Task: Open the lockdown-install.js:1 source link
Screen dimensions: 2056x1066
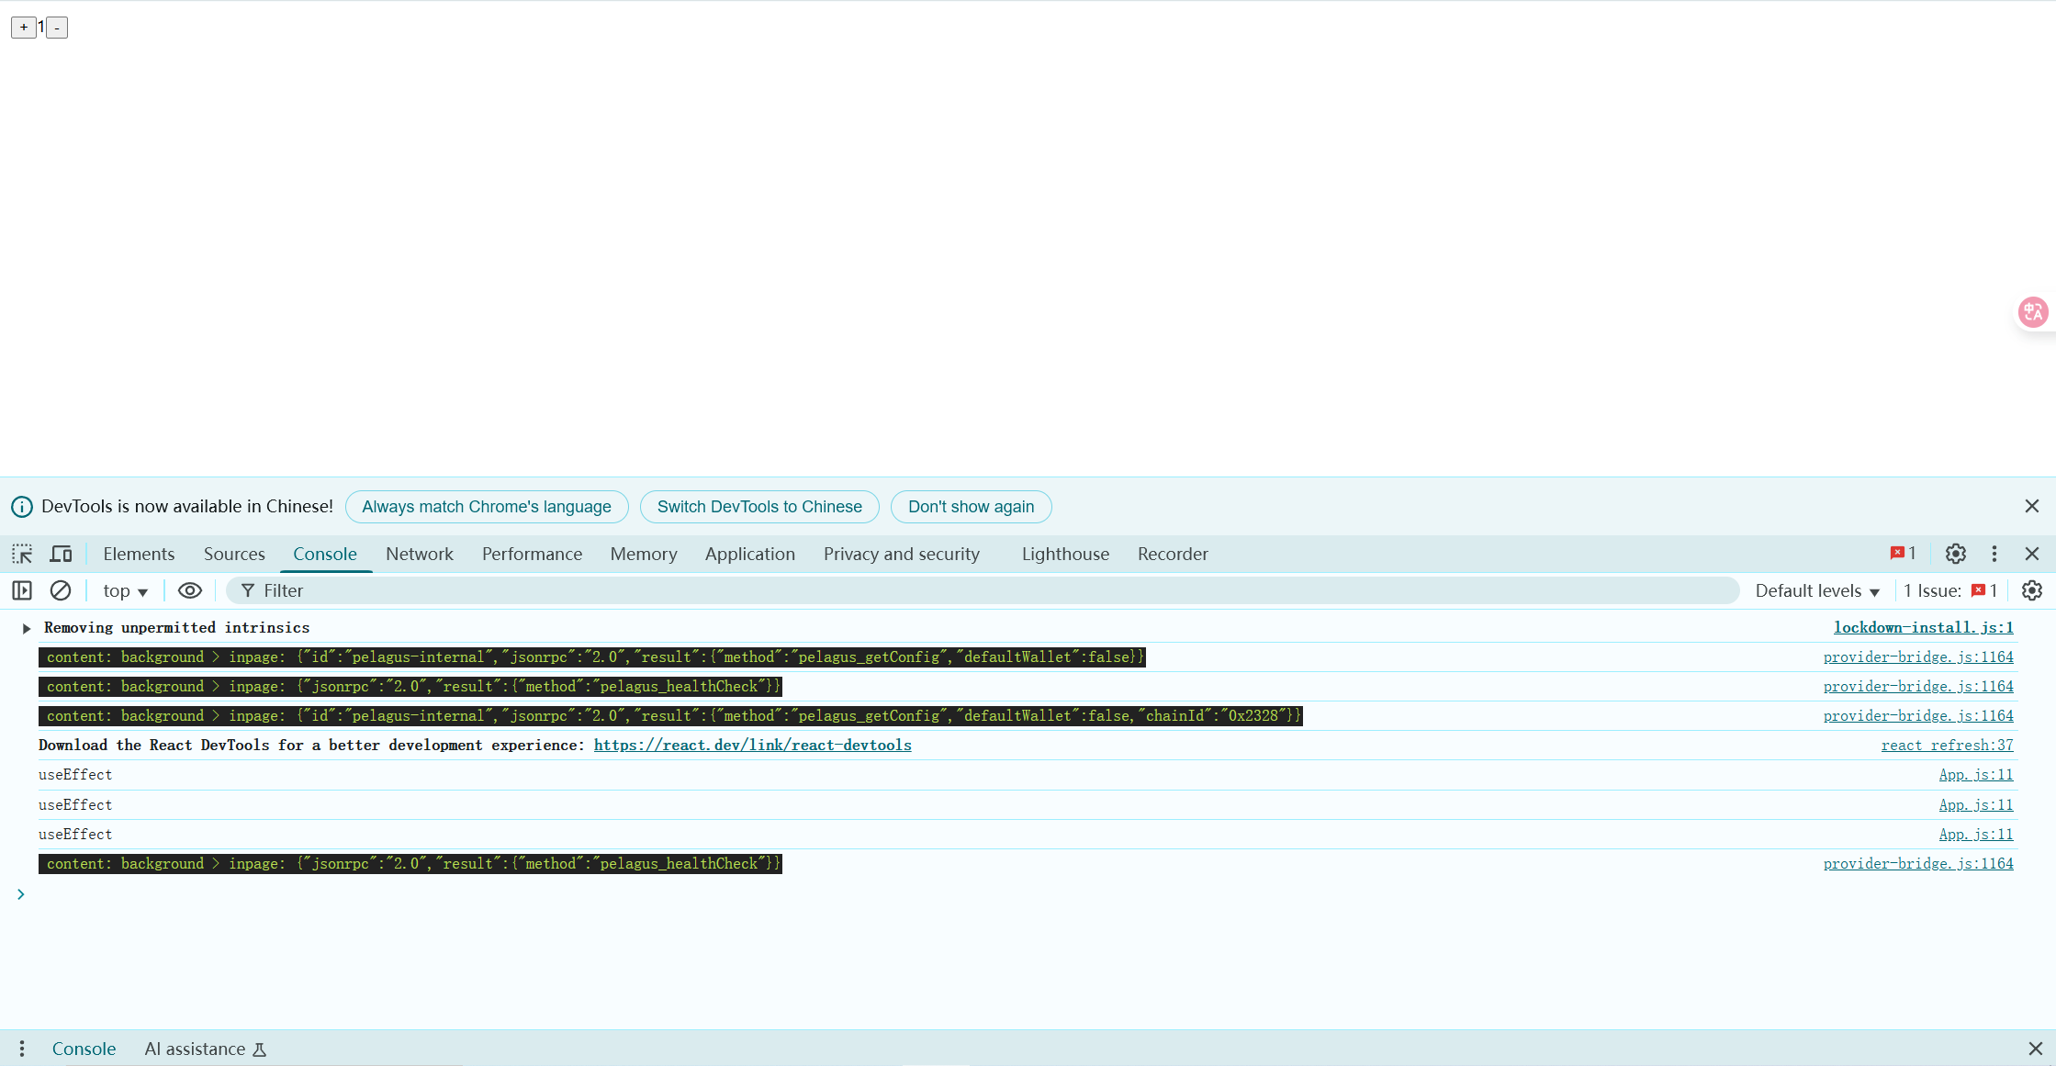Action: coord(1923,628)
